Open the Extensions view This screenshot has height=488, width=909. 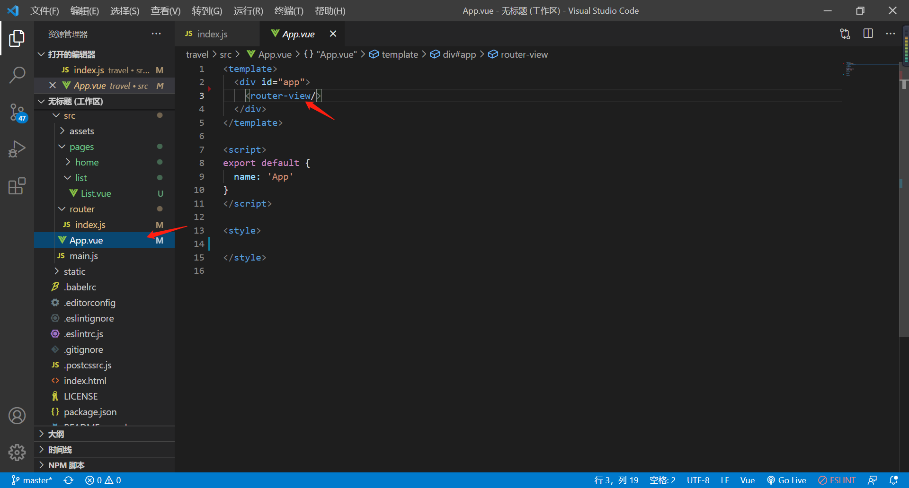pyautogui.click(x=17, y=186)
